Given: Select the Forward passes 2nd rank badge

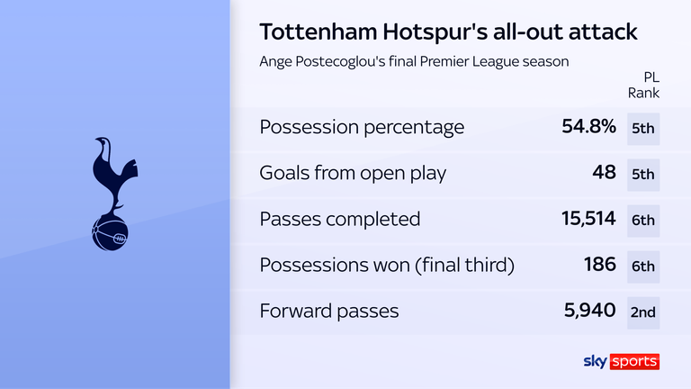Looking at the screenshot, I should [643, 312].
